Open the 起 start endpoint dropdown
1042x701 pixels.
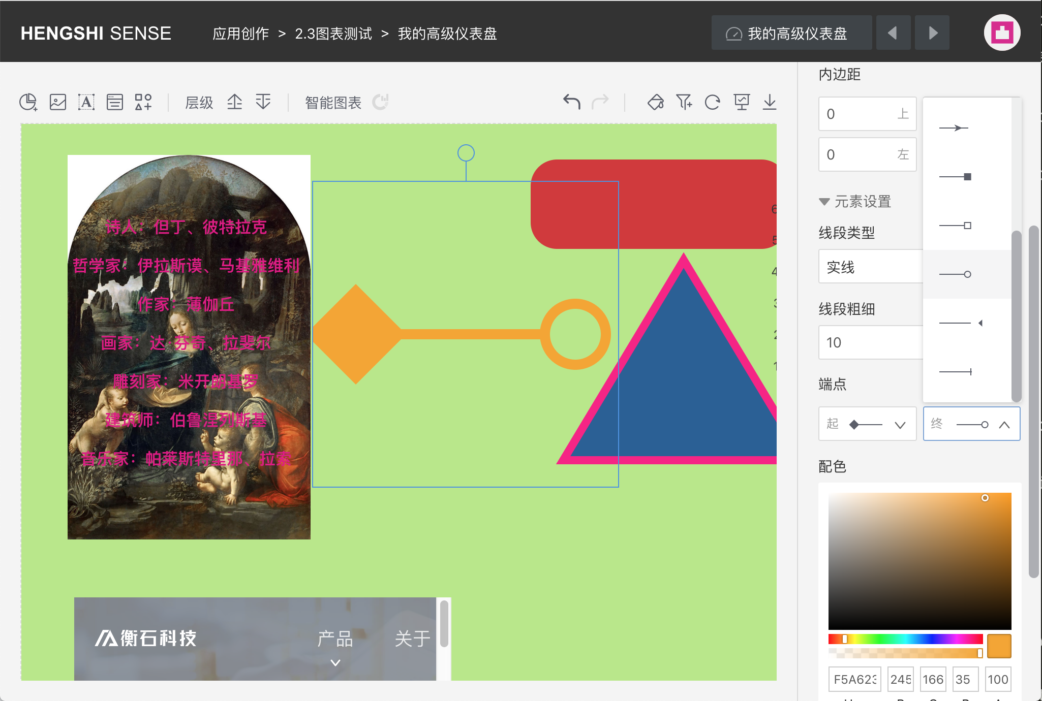867,424
